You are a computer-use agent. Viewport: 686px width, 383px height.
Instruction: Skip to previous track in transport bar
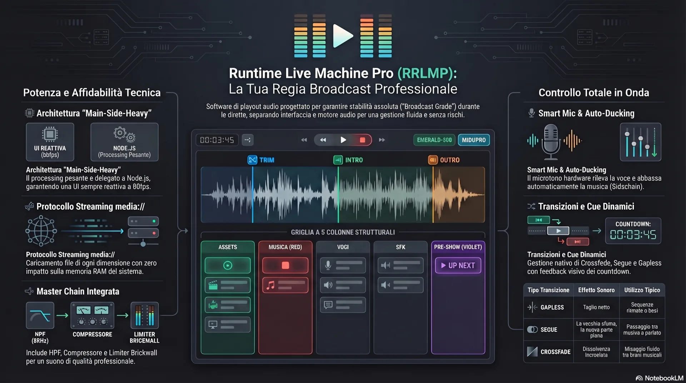[x=304, y=140]
